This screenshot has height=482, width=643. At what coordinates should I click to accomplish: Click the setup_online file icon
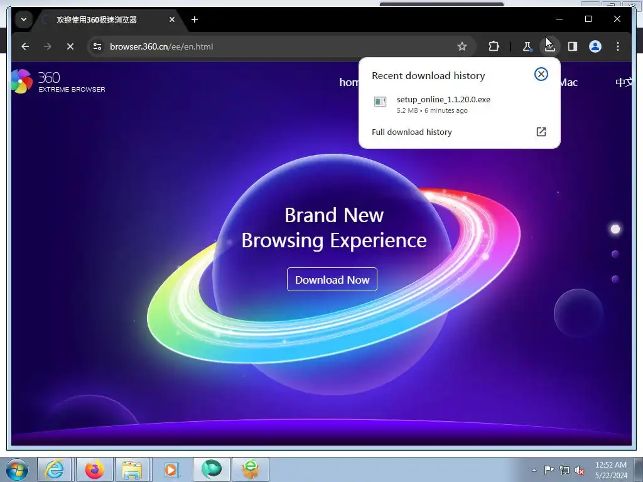pos(380,102)
